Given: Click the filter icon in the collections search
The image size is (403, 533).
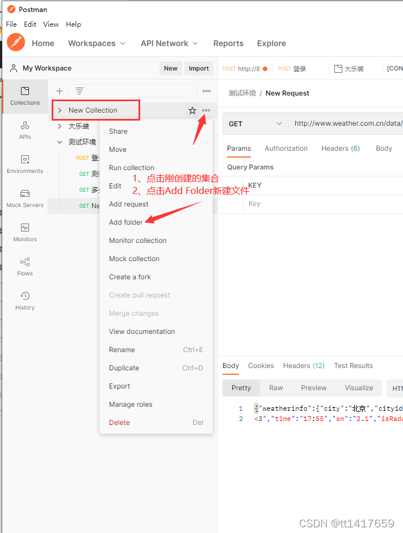Looking at the screenshot, I should coord(79,91).
